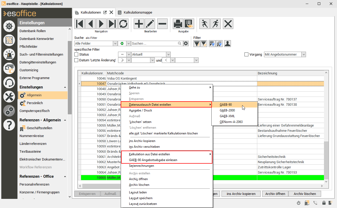Jump to first record in Navigation toolbar
The width and height of the screenshot is (337, 208).
[79, 24]
